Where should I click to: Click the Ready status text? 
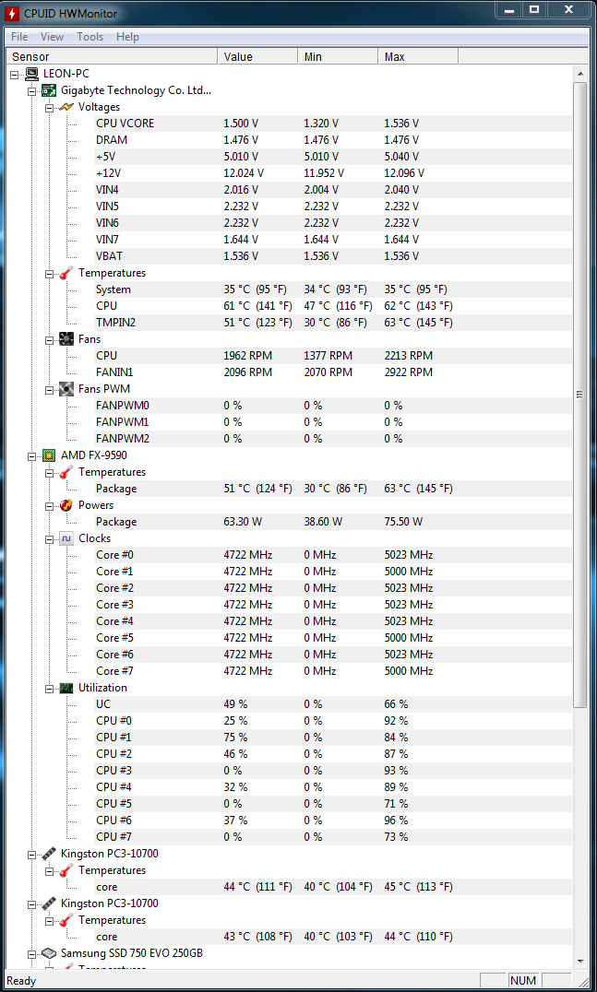click(21, 981)
